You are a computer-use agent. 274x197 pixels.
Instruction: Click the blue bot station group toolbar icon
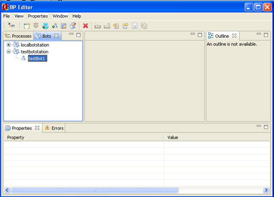pos(45,26)
